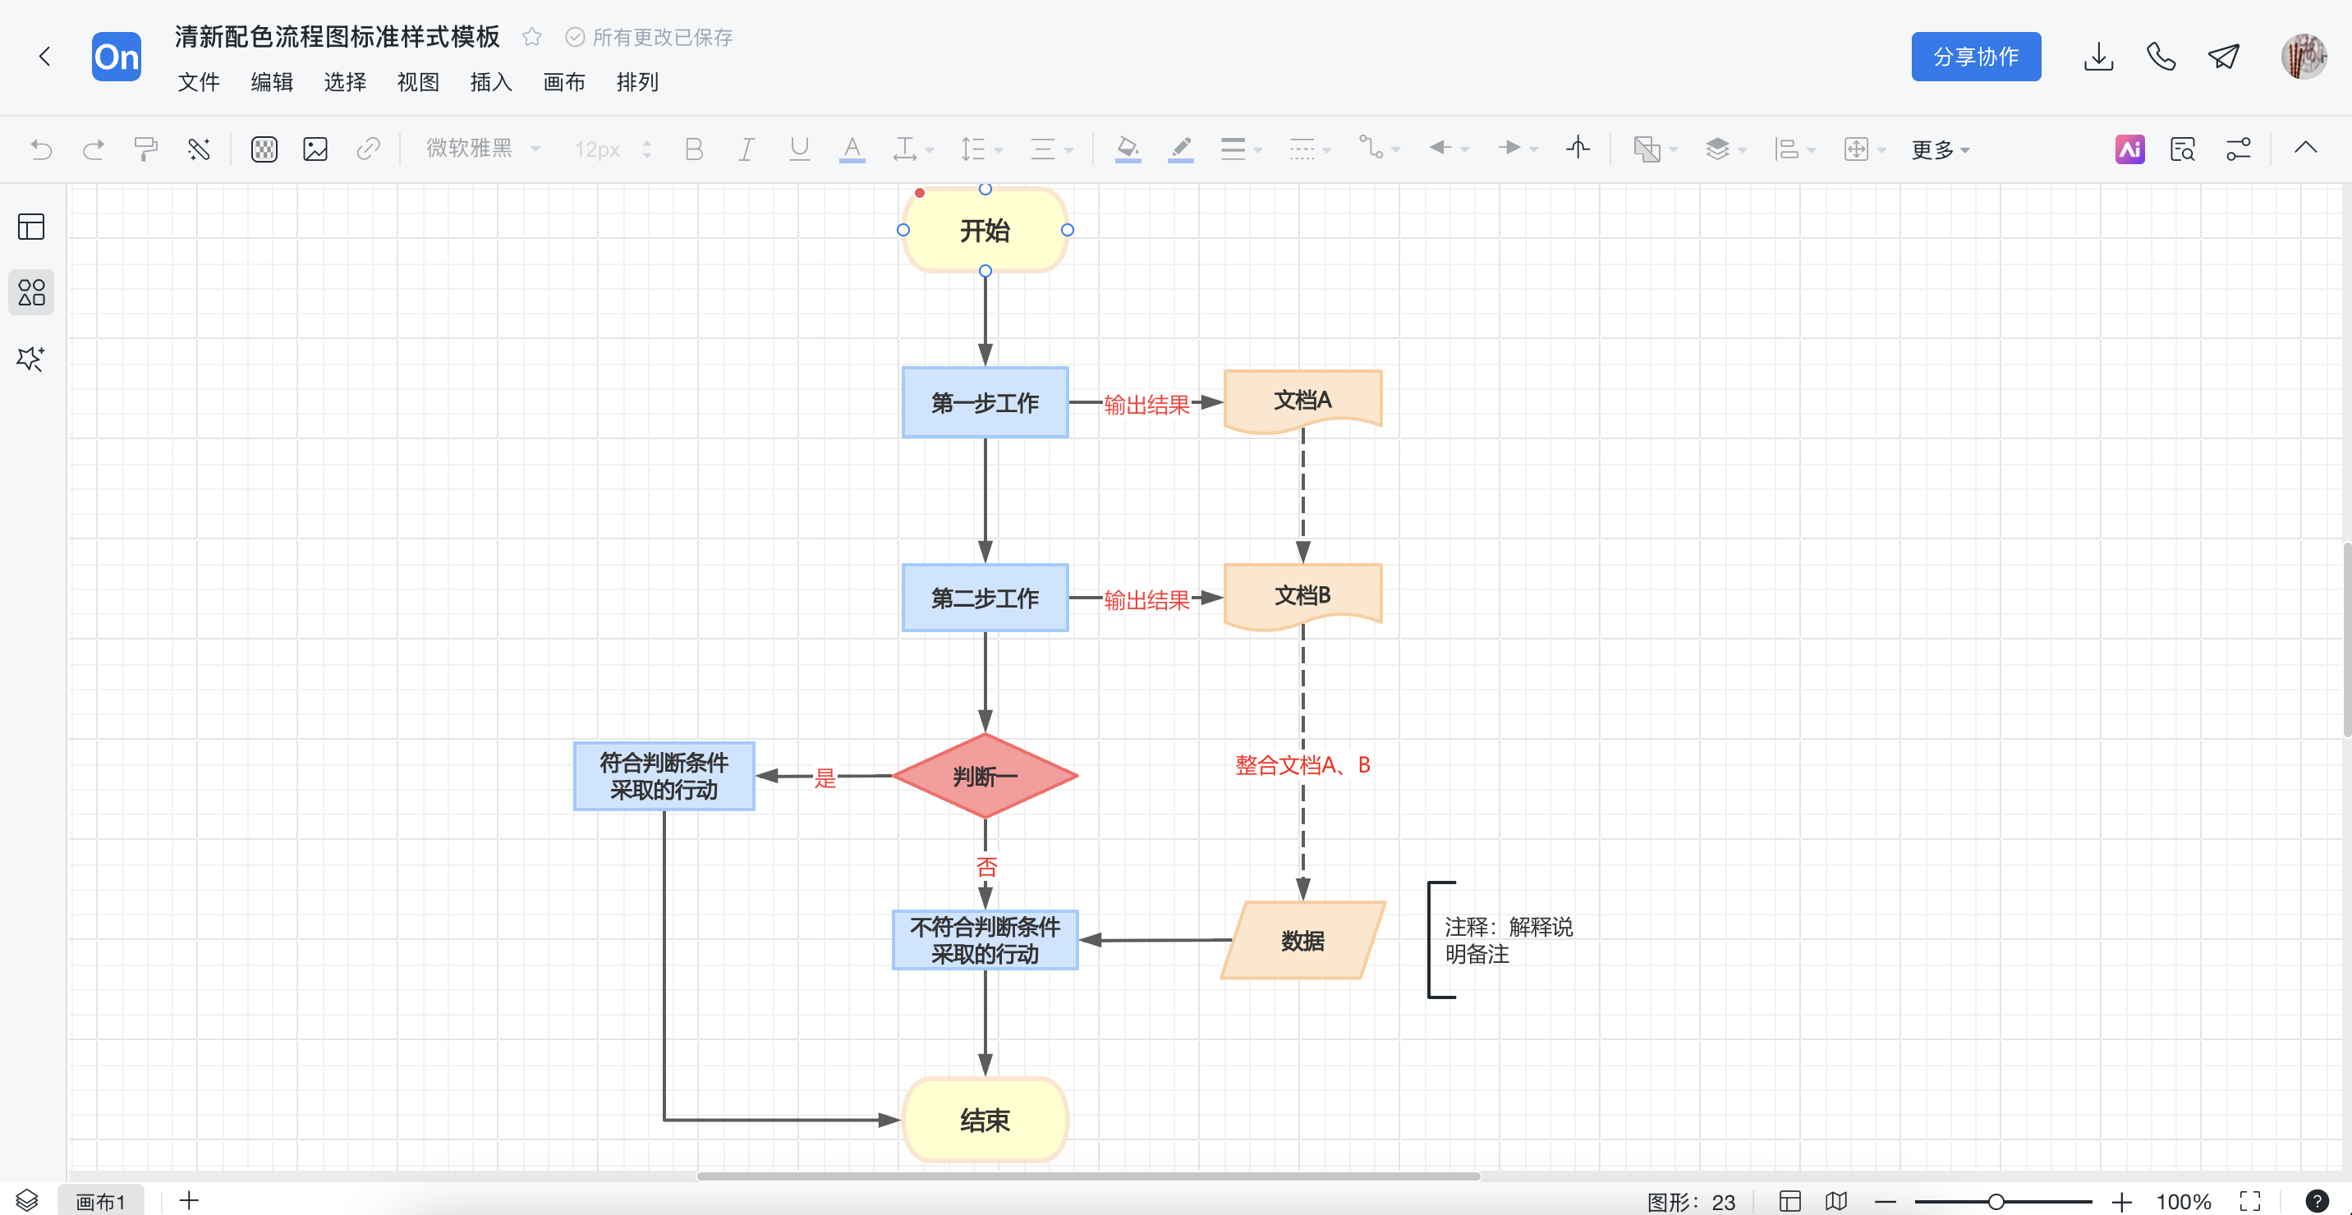Open the connector type dropdown
The width and height of the screenshot is (2352, 1215).
1379,149
